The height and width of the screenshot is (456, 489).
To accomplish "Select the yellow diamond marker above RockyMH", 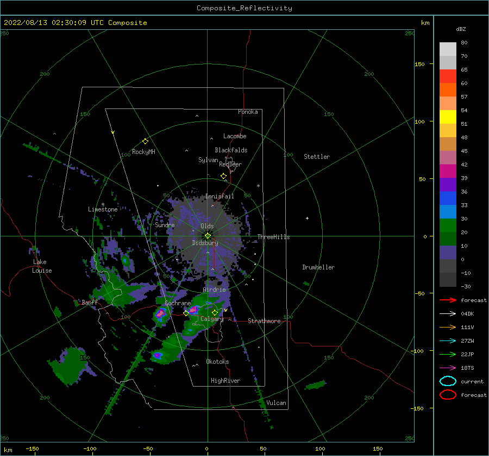I will 145,142.
